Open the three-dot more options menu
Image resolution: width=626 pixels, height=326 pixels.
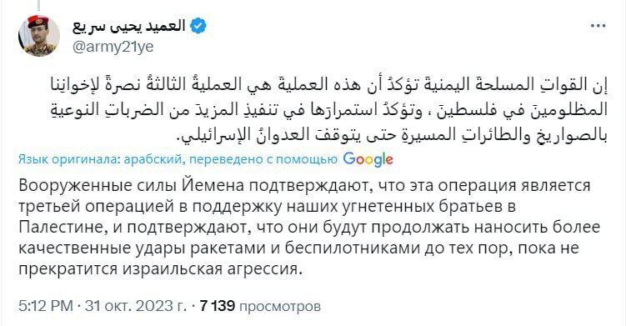(598, 27)
